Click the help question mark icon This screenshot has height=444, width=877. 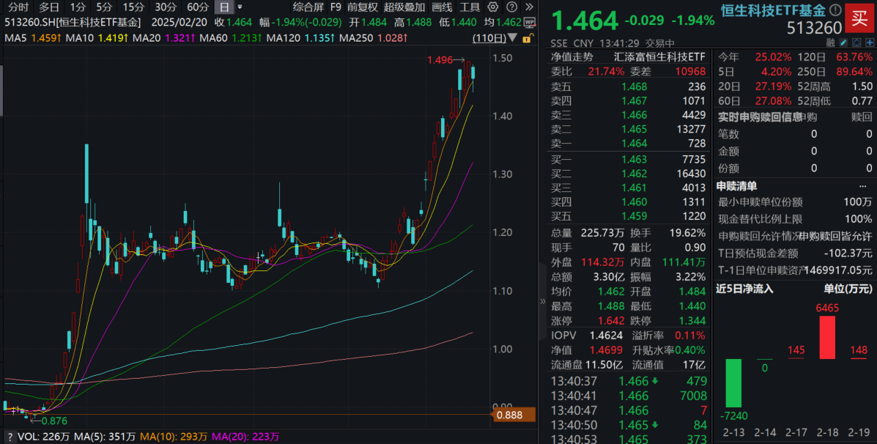[512, 7]
